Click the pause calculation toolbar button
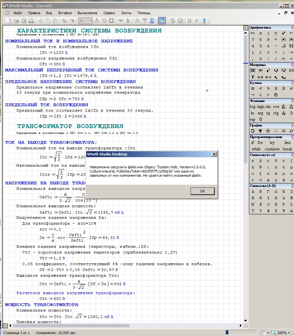This screenshot has width=294, height=336. click(189, 21)
